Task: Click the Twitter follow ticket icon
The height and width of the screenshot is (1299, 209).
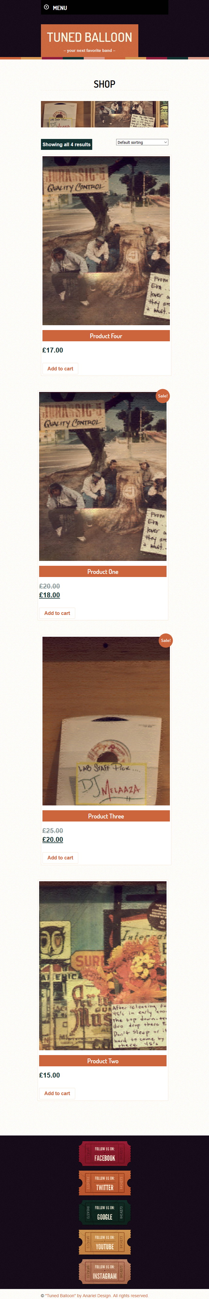Action: (104, 1183)
